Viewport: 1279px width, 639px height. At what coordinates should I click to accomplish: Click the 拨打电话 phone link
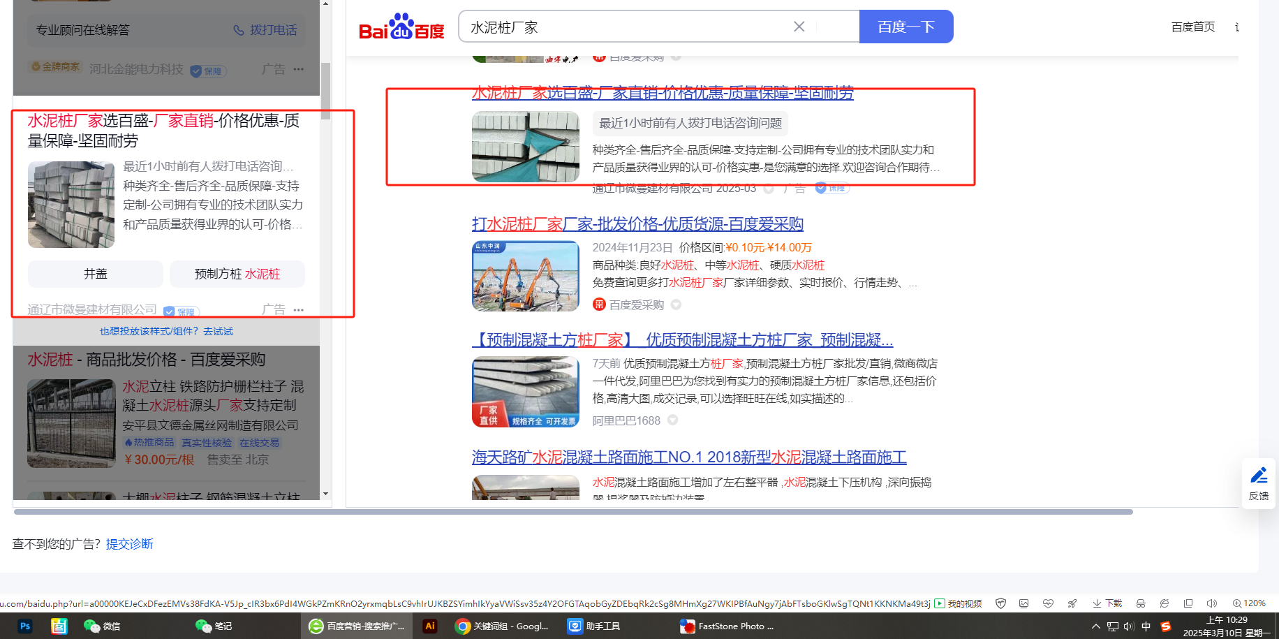tap(265, 30)
